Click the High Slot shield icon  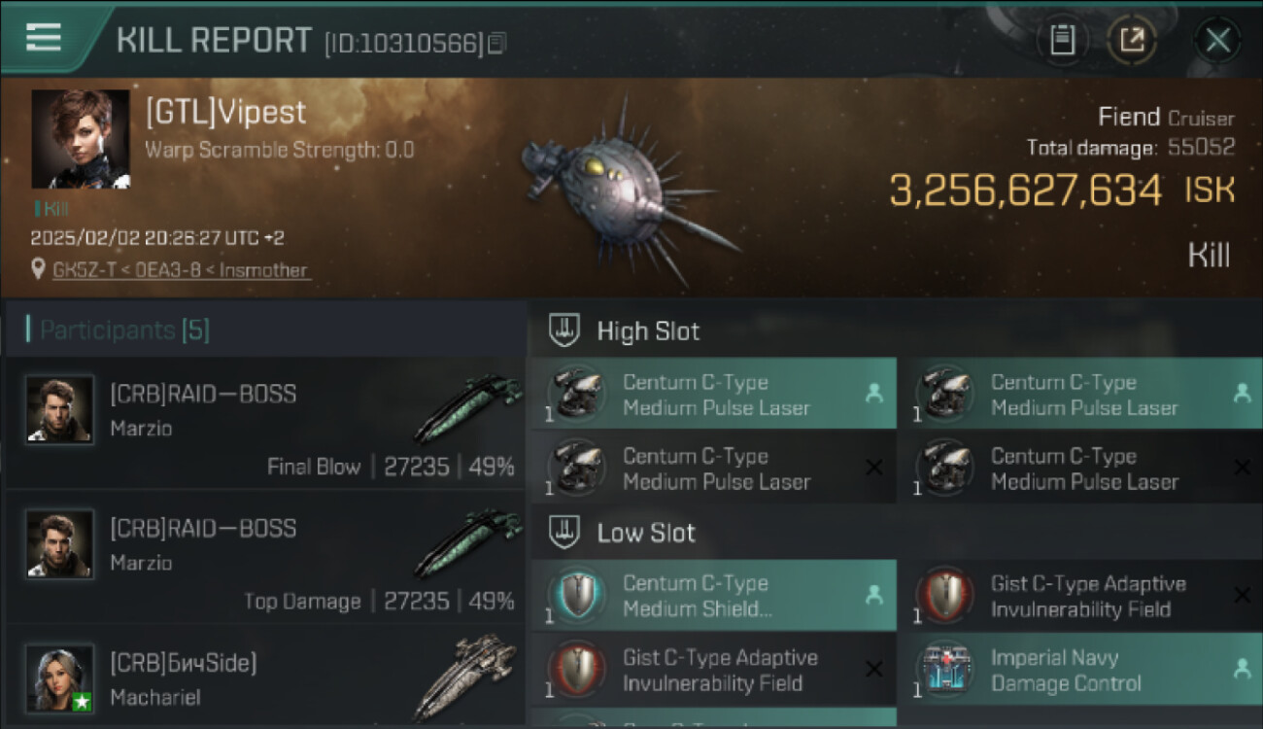pyautogui.click(x=564, y=330)
